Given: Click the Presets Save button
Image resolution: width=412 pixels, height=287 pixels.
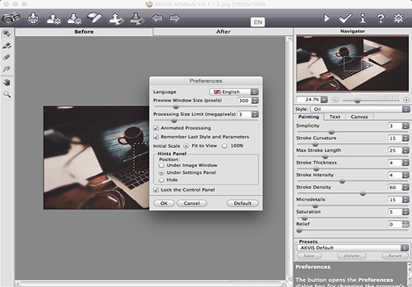Looking at the screenshot, I should tap(309, 256).
